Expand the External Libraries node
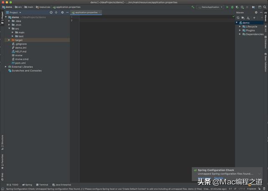Viewport: 268px width, 191px height. click(x=6, y=67)
